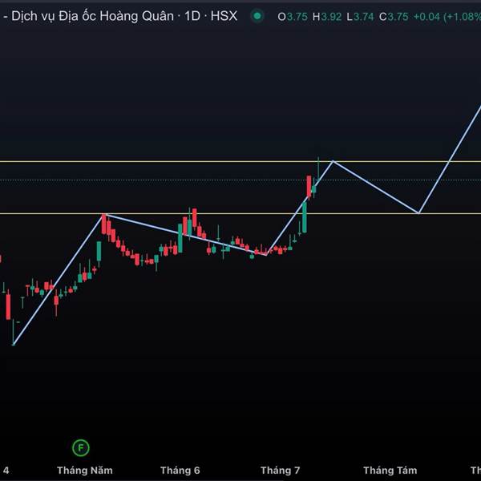Click the Dịch vụ Địa ốc Hoàng Quân title
Viewport: 481px width, 481px height.
92,16
